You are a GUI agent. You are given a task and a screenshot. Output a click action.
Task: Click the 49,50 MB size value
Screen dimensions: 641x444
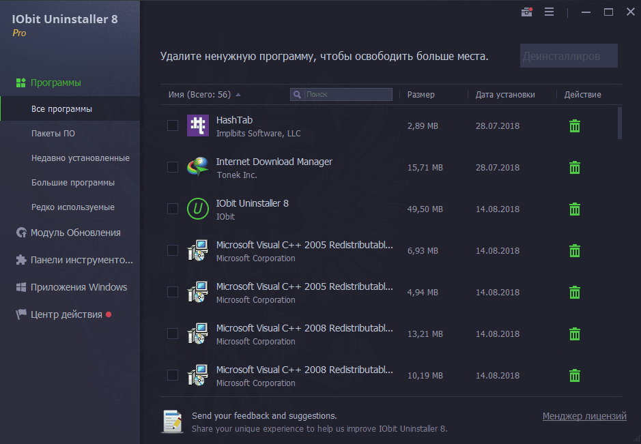425,209
